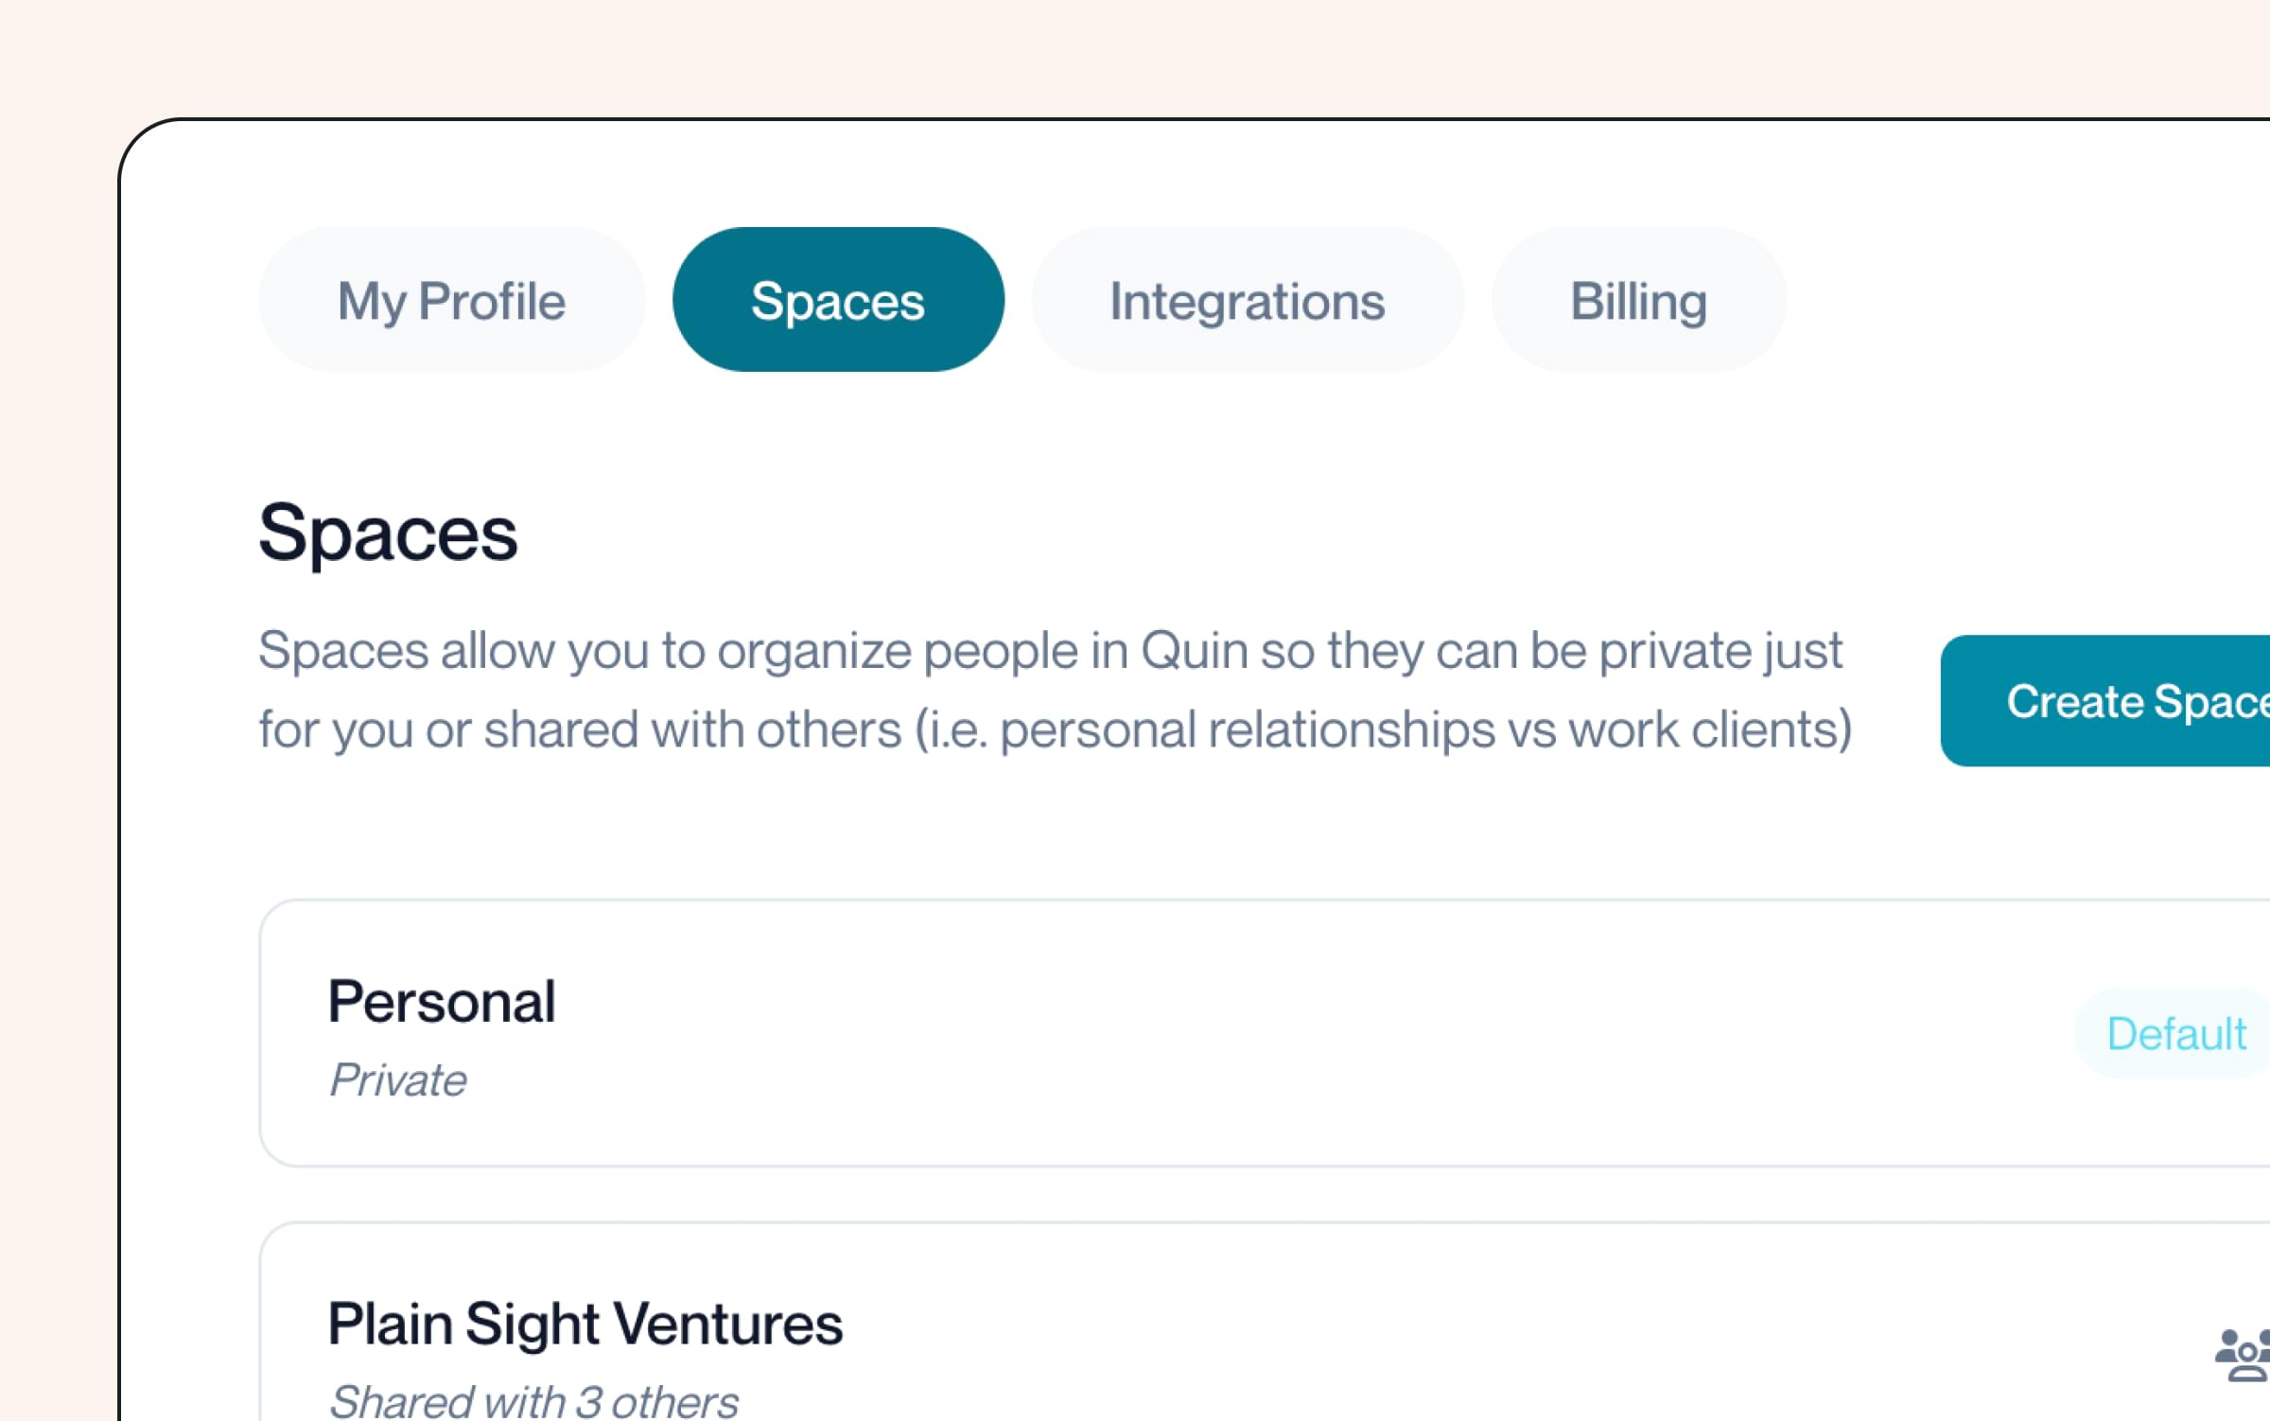Click the Default badge on Personal space
This screenshot has width=2270, height=1421.
[2174, 1033]
